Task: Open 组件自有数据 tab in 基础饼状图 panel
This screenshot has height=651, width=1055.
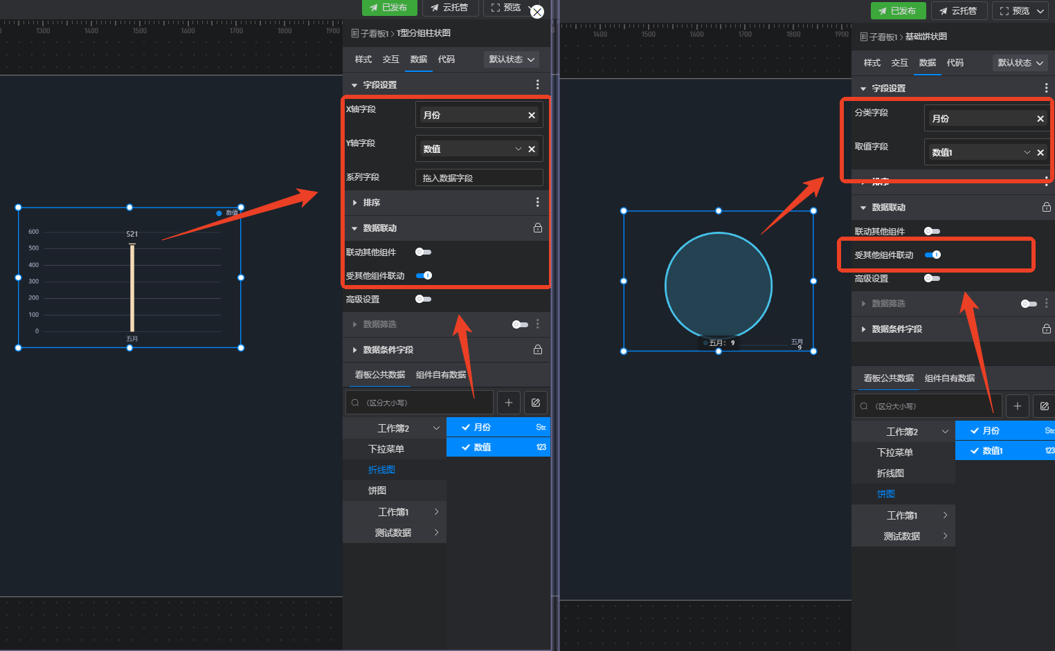Action: pos(949,378)
